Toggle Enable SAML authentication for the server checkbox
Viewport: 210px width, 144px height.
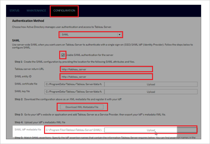(x=63, y=55)
